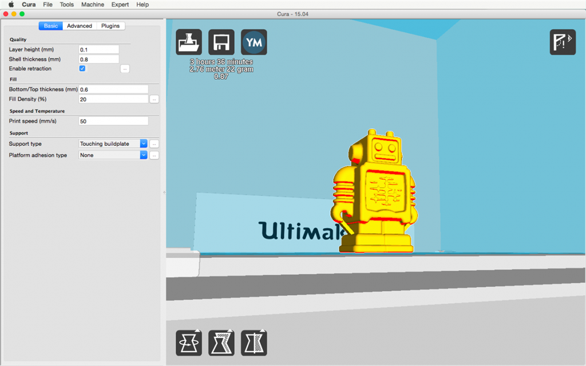Switch to the Plugins tab
The image size is (586, 366).
click(x=110, y=26)
